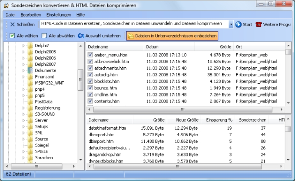Select the Delphi2007 folder icon
The height and width of the screenshot is (181, 295).
30,64
